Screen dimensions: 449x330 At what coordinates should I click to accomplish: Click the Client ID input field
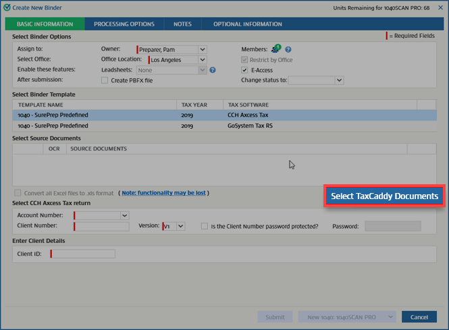tap(83, 254)
